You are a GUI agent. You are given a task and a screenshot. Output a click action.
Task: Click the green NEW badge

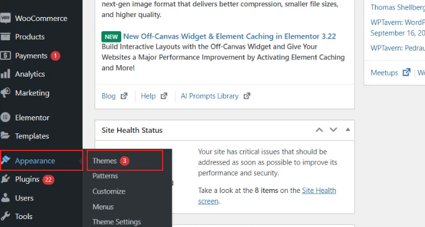tap(111, 37)
